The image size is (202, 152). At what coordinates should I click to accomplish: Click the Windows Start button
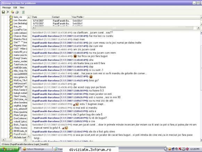(9, 149)
